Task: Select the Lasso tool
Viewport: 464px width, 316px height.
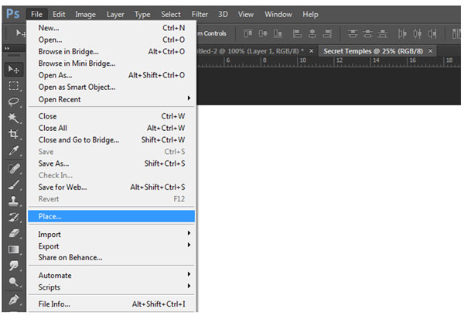Action: point(14,101)
